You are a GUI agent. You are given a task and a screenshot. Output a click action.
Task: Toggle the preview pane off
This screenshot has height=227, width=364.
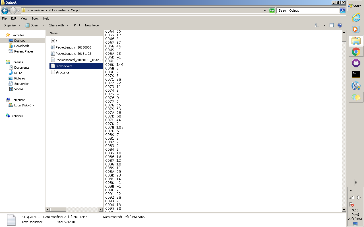tap(332, 25)
